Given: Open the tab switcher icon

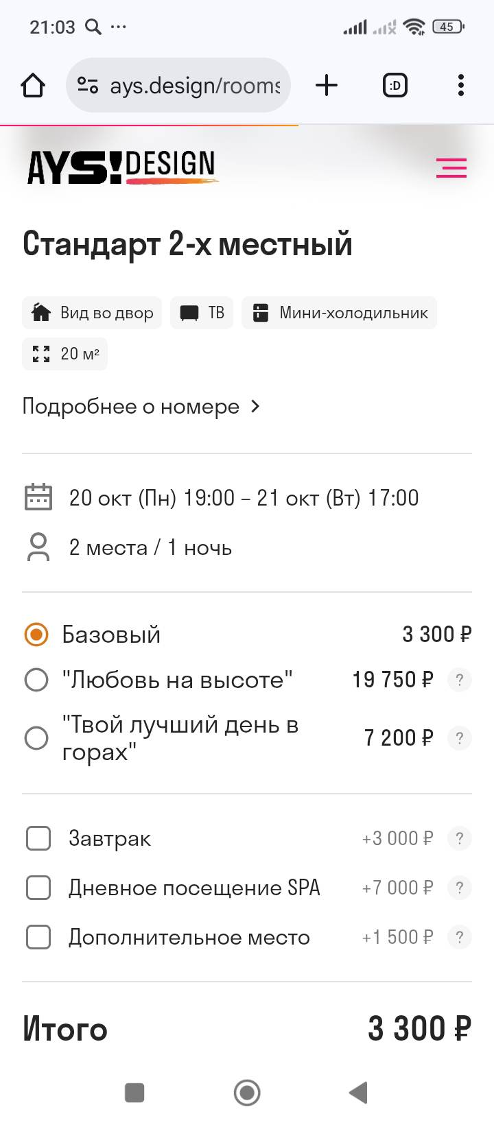Looking at the screenshot, I should (395, 86).
